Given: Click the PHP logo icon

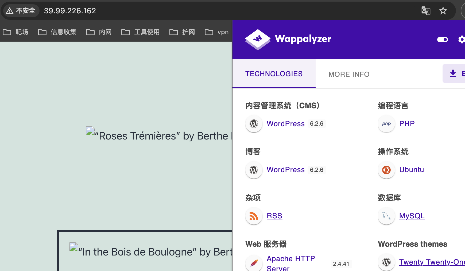Looking at the screenshot, I should [386, 123].
